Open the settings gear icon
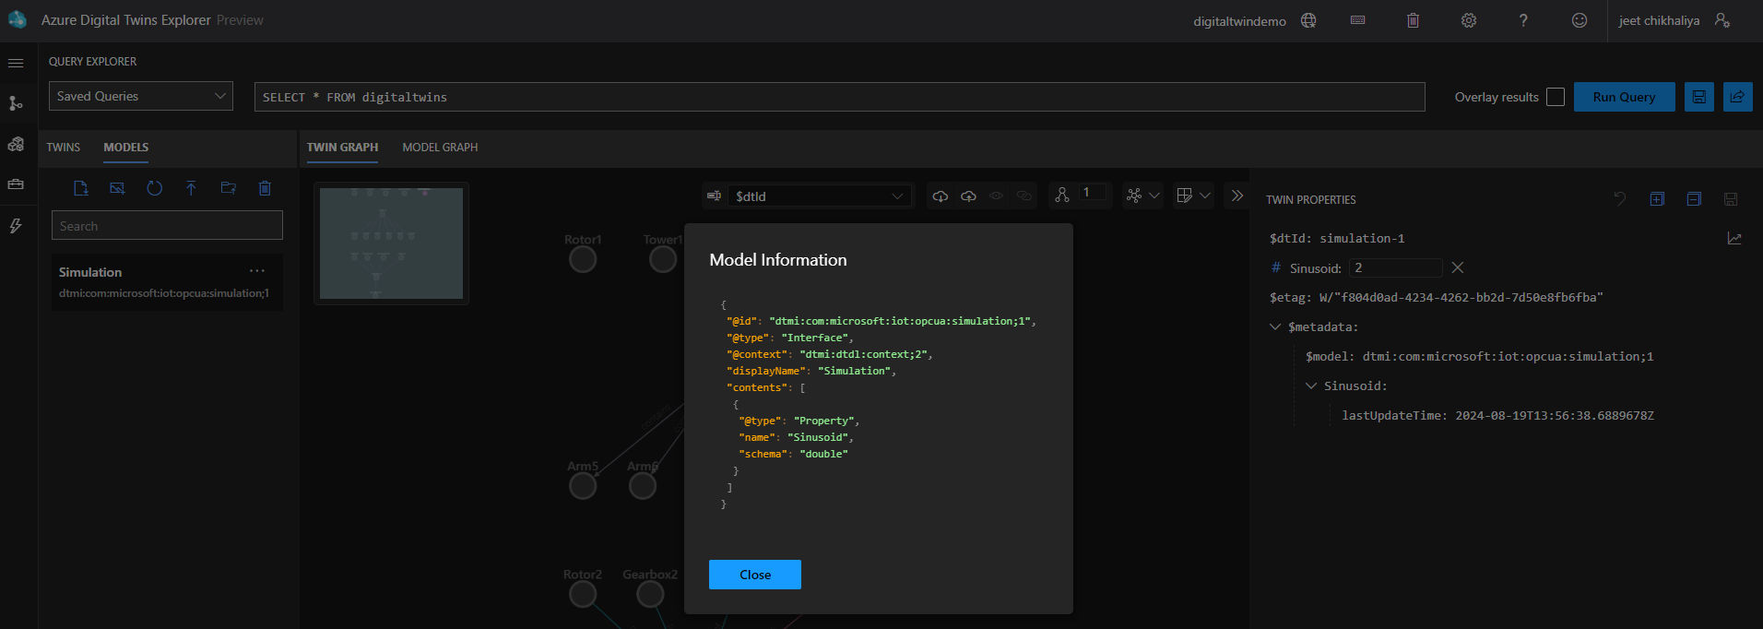This screenshot has height=629, width=1763. 1469,20
